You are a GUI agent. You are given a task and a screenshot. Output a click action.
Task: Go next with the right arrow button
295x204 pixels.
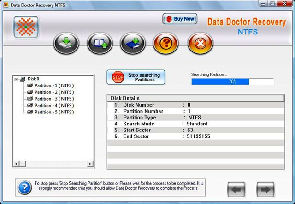tap(265, 190)
